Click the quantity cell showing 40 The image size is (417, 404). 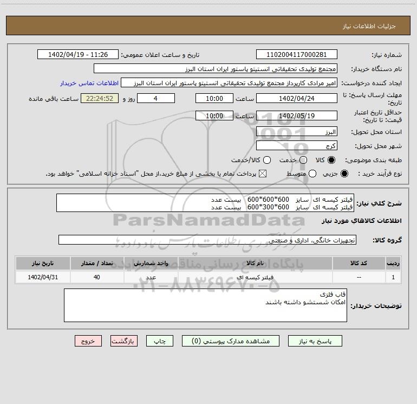97,277
